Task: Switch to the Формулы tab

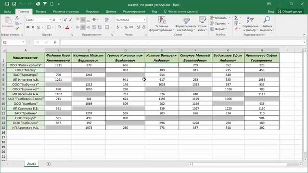Action: point(92,12)
